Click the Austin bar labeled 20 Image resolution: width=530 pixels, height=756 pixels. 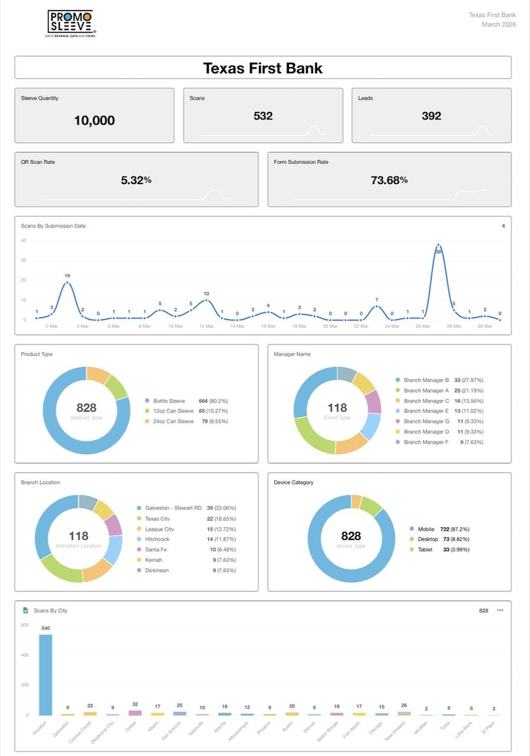coord(292,713)
